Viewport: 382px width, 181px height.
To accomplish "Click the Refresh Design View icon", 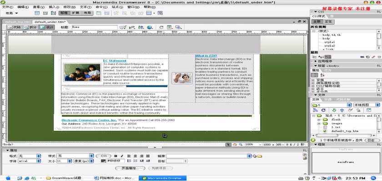I will pos(161,28).
